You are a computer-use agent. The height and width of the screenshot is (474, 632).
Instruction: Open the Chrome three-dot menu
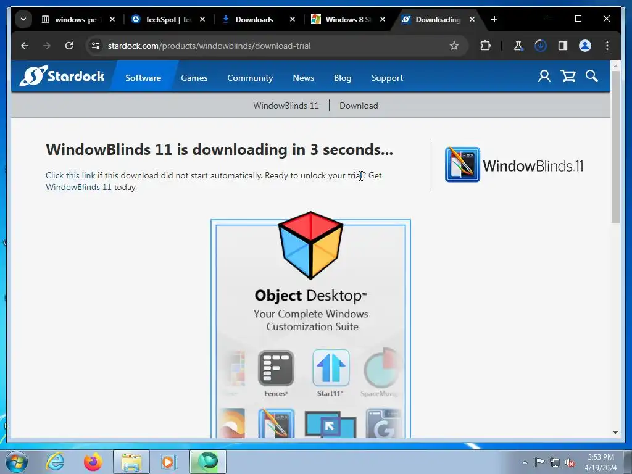(607, 46)
